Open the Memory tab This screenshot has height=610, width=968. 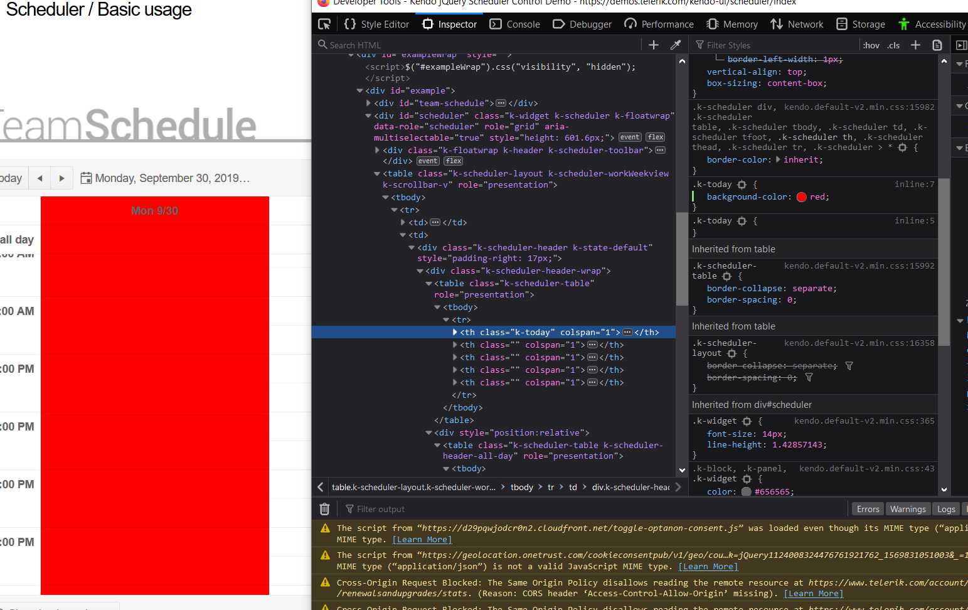click(x=732, y=24)
